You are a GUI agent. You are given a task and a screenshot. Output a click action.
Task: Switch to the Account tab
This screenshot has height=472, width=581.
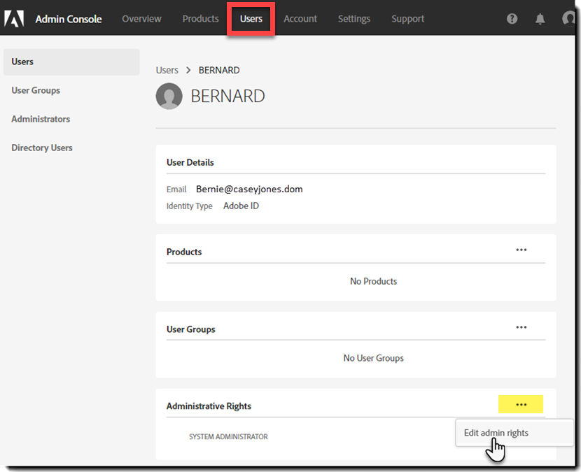point(300,19)
